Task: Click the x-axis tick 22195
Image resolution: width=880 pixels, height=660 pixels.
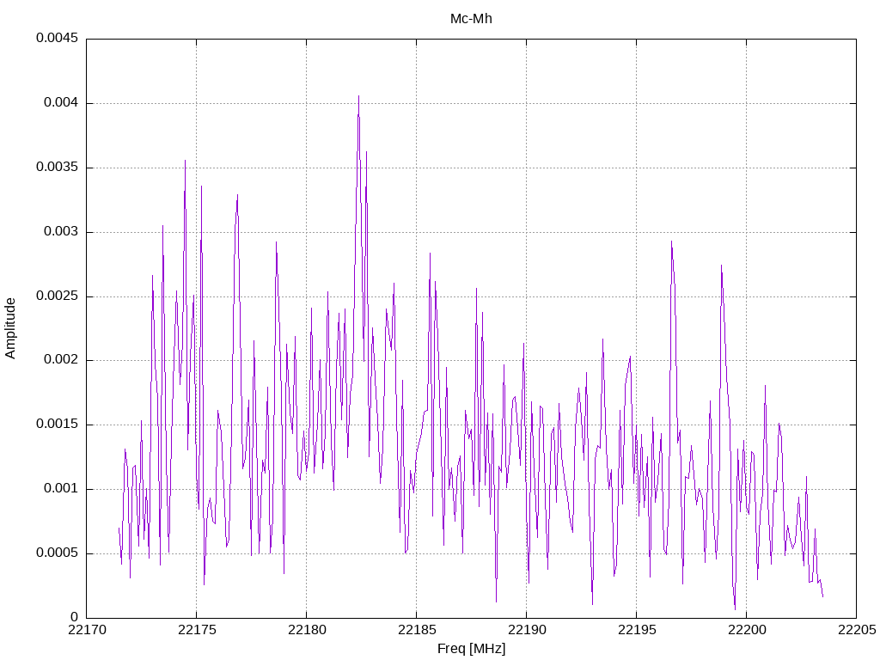Action: coord(637,630)
